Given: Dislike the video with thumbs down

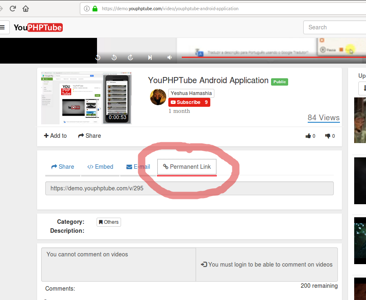Looking at the screenshot, I should pos(330,136).
